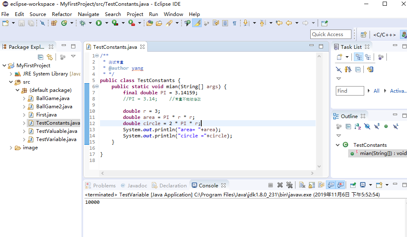Screen dimensions: 407x237
Task: Click the Open Perspective icon
Action: point(364,34)
